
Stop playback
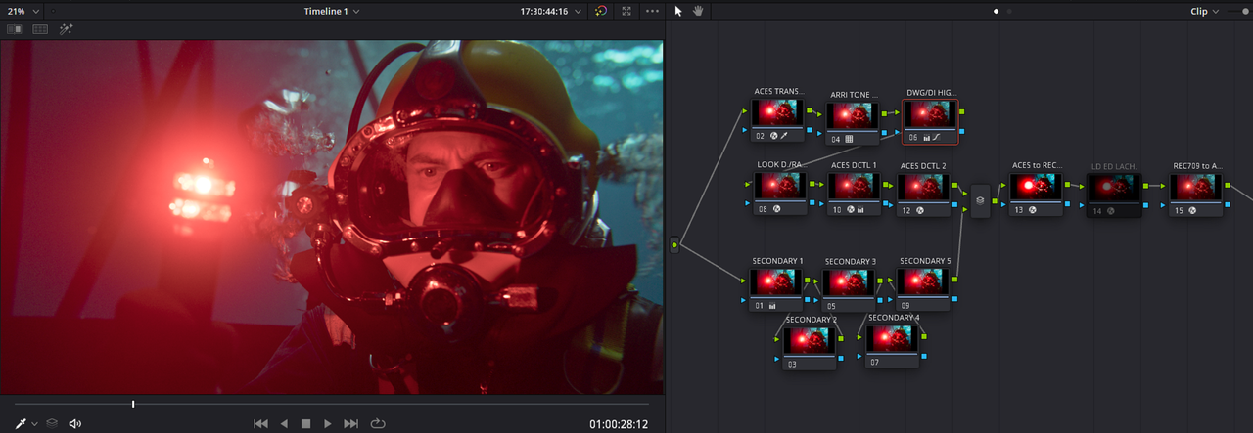coord(305,423)
